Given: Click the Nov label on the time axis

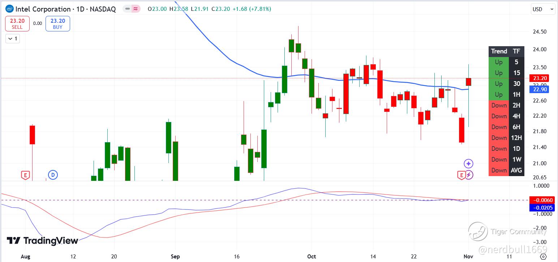Looking at the screenshot, I should pos(468,257).
